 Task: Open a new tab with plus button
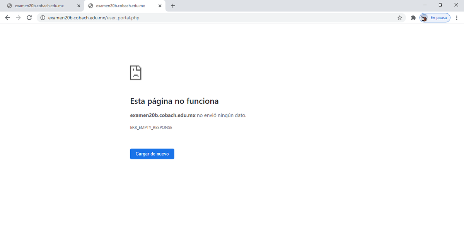coord(173,6)
